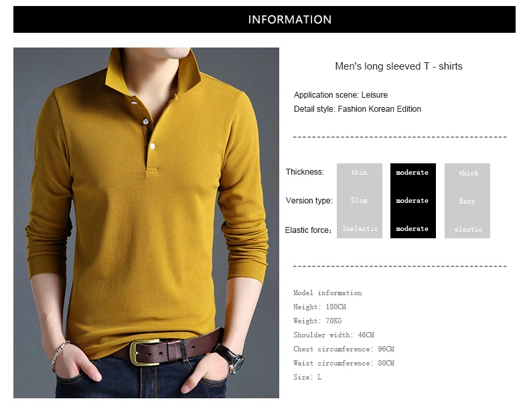Pick the 'Inelastic' elastic force option
This screenshot has height=411, width=529.
pyautogui.click(x=360, y=229)
